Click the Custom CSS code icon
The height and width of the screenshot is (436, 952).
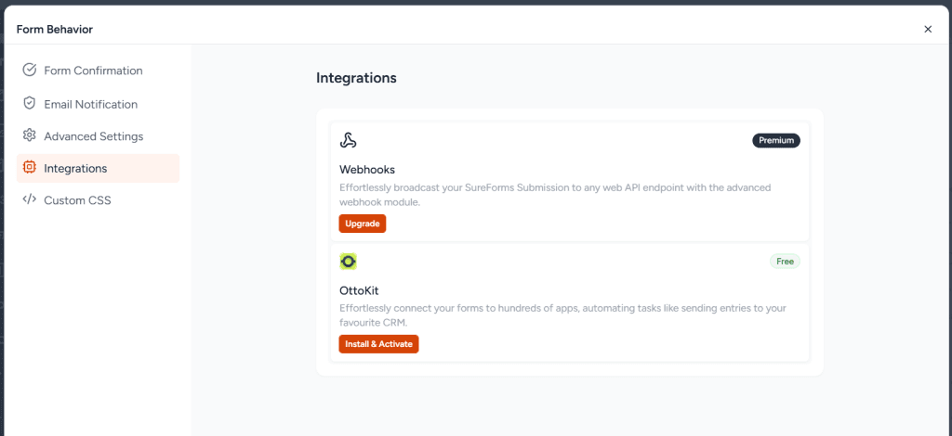point(30,199)
